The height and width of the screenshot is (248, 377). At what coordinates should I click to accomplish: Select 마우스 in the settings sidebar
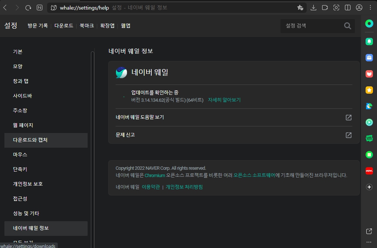coord(46,155)
